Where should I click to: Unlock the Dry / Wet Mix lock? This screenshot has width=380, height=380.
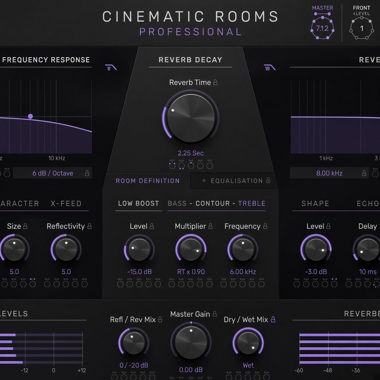click(x=273, y=320)
